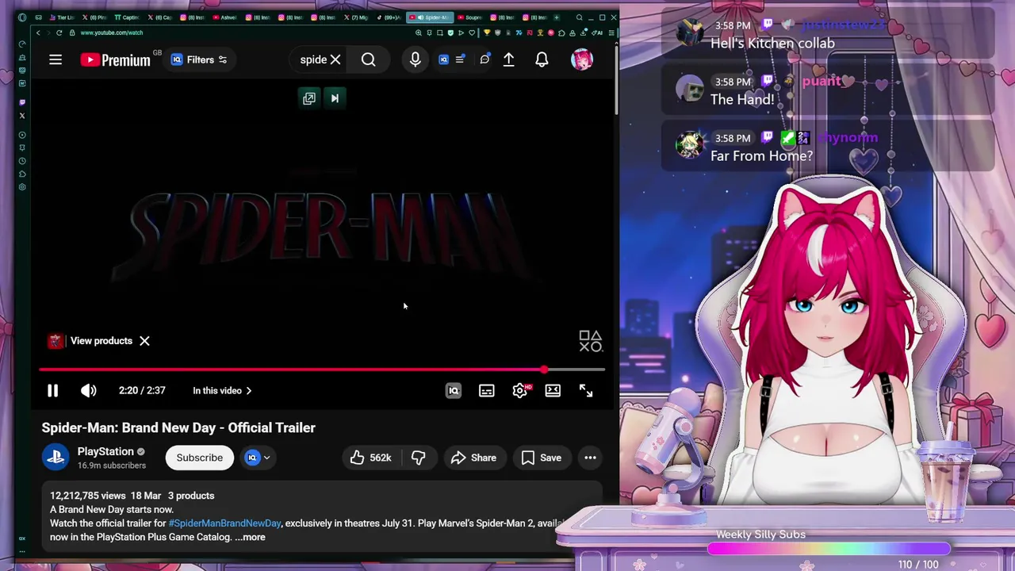Image resolution: width=1015 pixels, height=571 pixels.
Task: Open the Filters option in header
Action: pyautogui.click(x=199, y=59)
